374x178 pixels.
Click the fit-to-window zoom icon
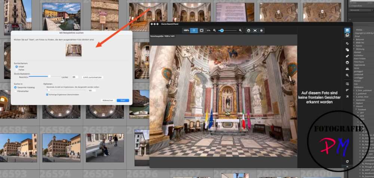[x=194, y=30]
